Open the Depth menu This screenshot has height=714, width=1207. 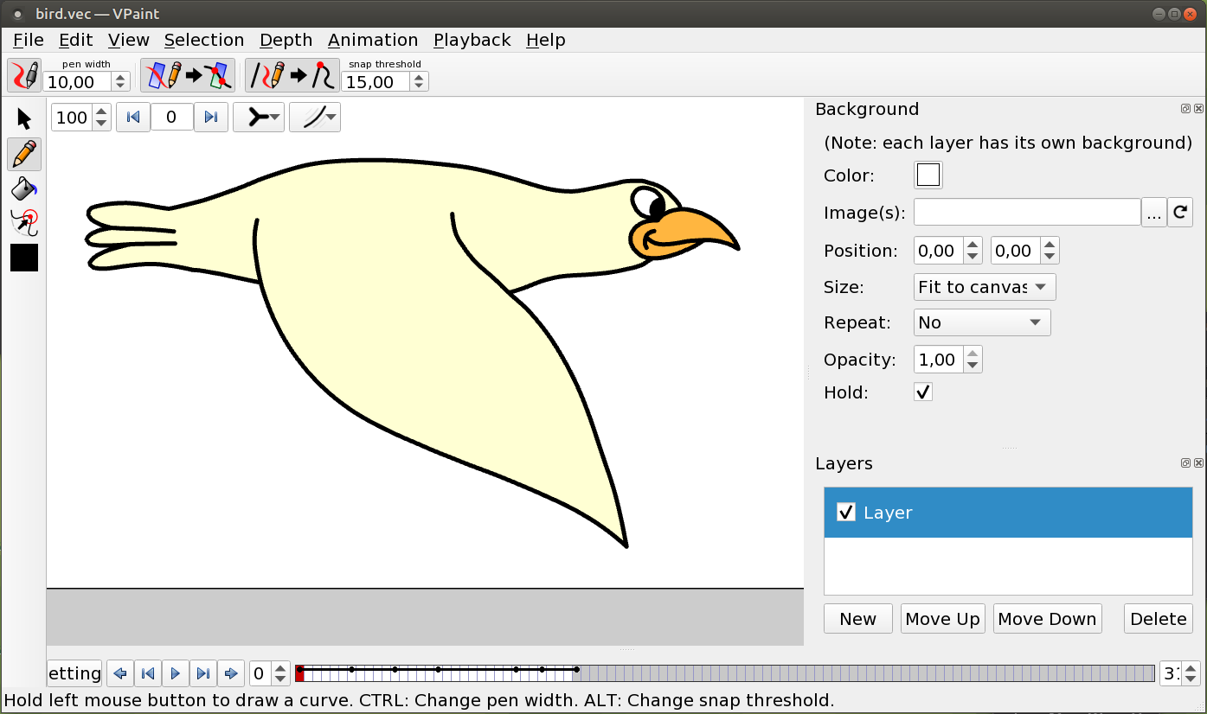pyautogui.click(x=286, y=40)
